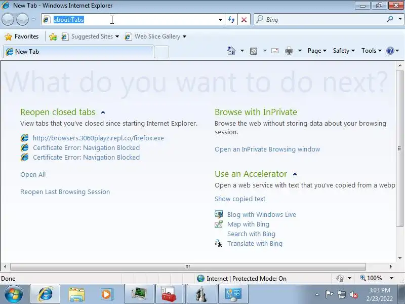This screenshot has width=405, height=304.
Task: Click Show copied text
Action: [x=240, y=199]
